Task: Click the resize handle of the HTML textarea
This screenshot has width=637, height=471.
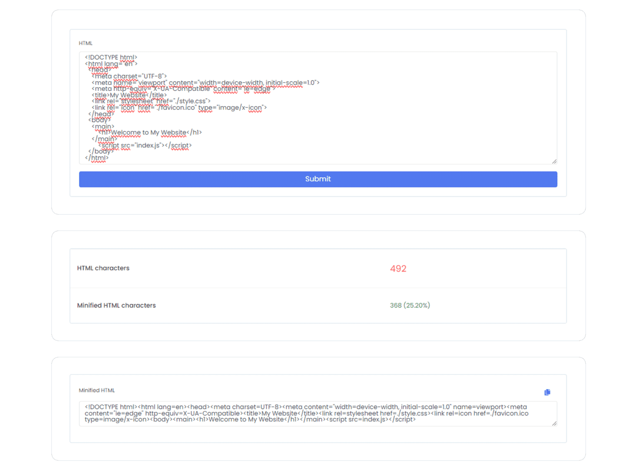Action: pos(554,161)
